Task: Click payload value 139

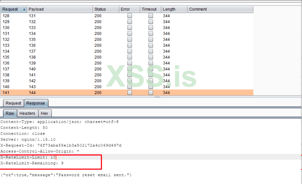Action: [32, 63]
